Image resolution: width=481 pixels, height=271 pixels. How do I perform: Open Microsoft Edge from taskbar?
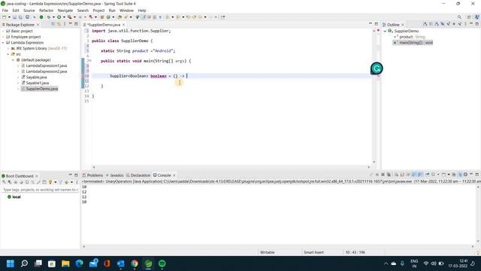click(x=79, y=263)
